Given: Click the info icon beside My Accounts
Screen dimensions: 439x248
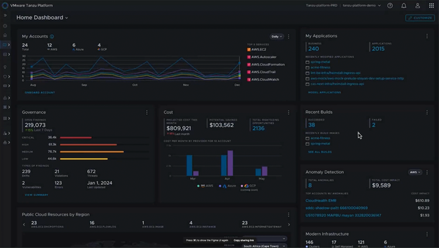Looking at the screenshot, I should [x=52, y=36].
